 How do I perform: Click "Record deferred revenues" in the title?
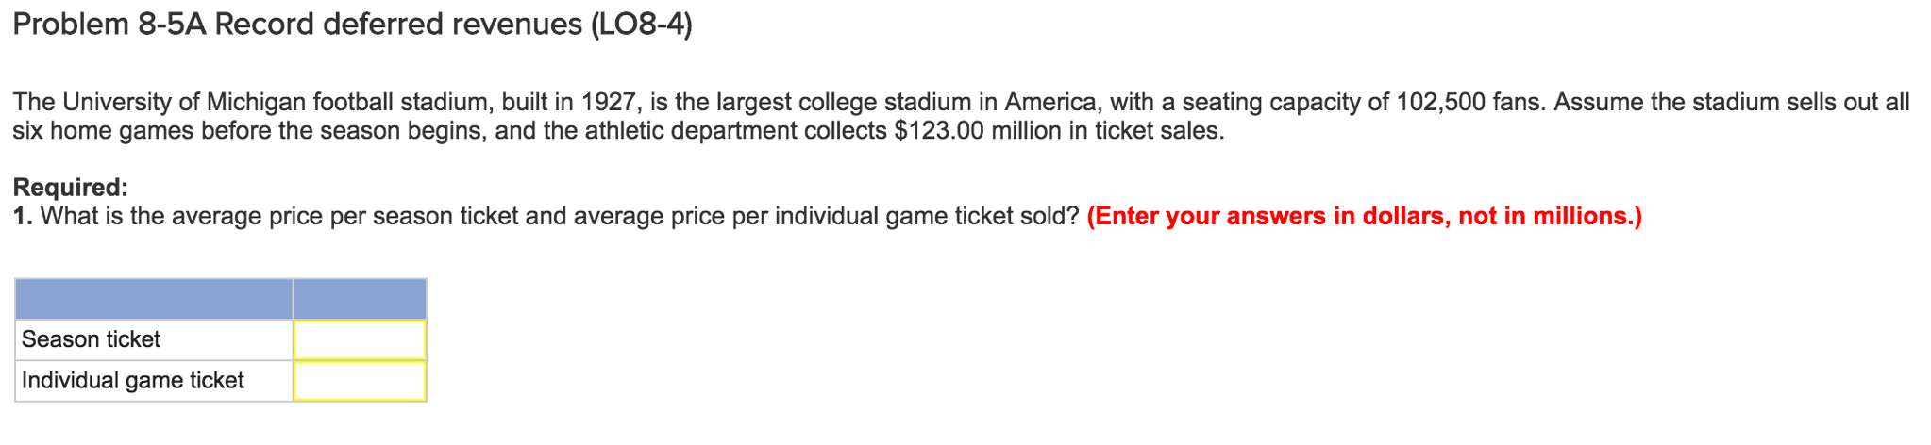click(x=398, y=25)
